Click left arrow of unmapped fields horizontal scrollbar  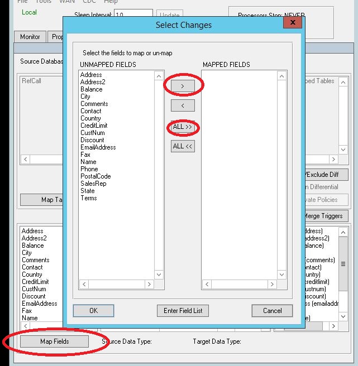(84, 284)
